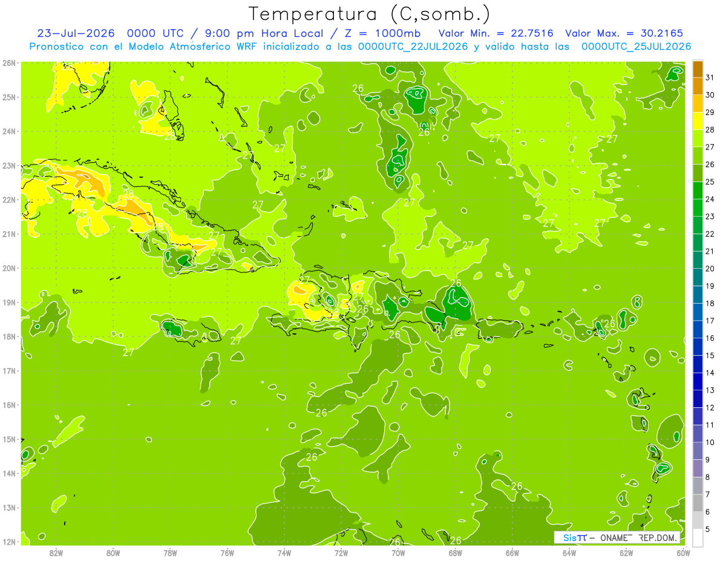Pick the color bar swatch between 26 and 27
Screen dimensions: 726x561
pyautogui.click(x=698, y=156)
